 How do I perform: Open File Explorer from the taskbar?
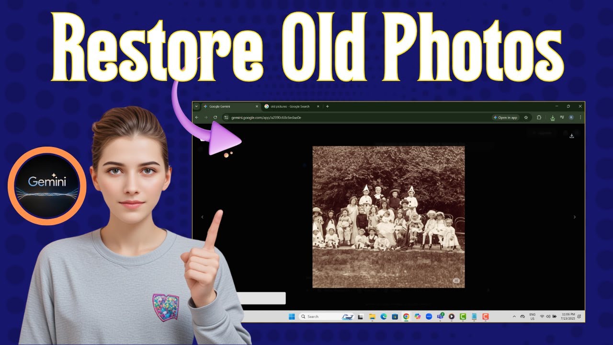coord(372,316)
